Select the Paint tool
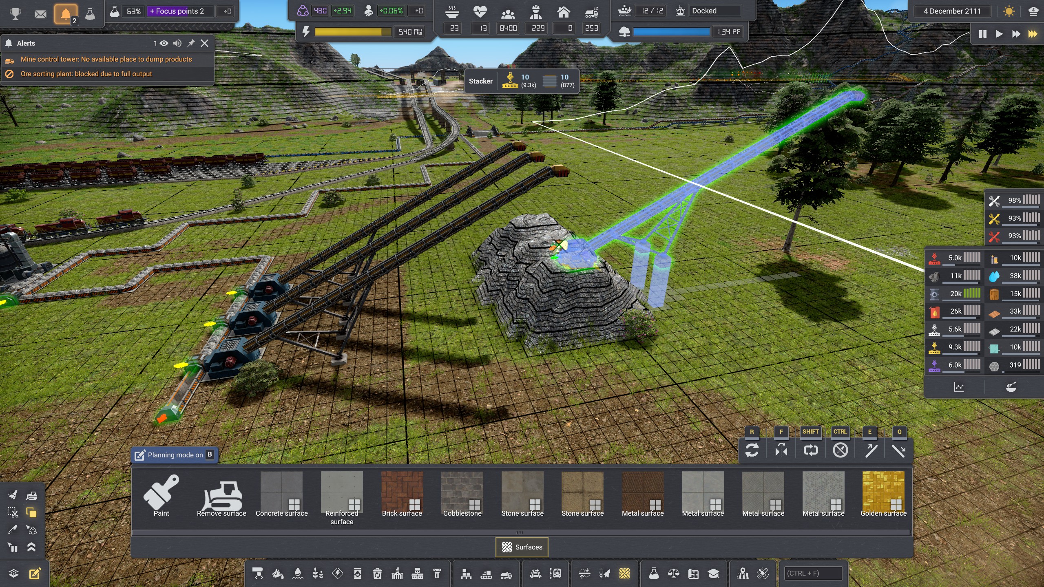The image size is (1044, 587). click(161, 496)
